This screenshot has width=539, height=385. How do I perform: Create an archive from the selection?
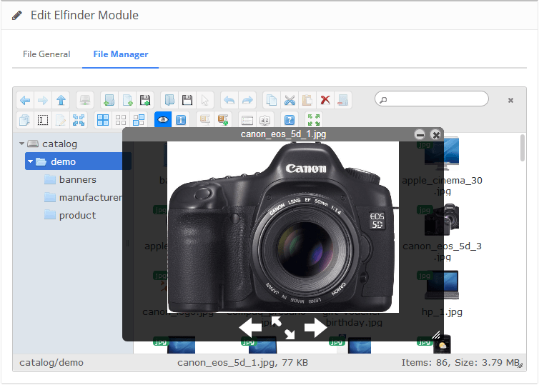pyautogui.click(x=223, y=120)
